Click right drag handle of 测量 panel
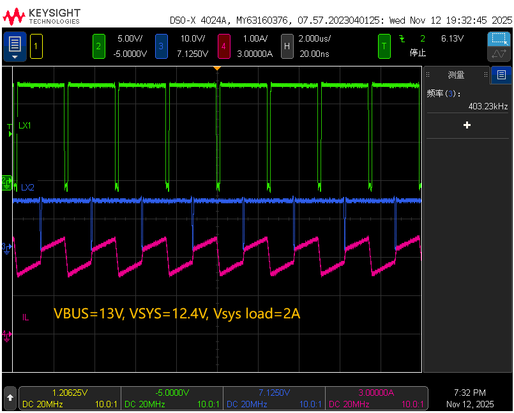The width and height of the screenshot is (514, 413). coord(486,75)
